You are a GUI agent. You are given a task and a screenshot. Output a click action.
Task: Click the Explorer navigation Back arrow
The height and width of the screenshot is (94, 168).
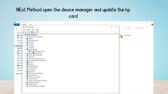16,28
